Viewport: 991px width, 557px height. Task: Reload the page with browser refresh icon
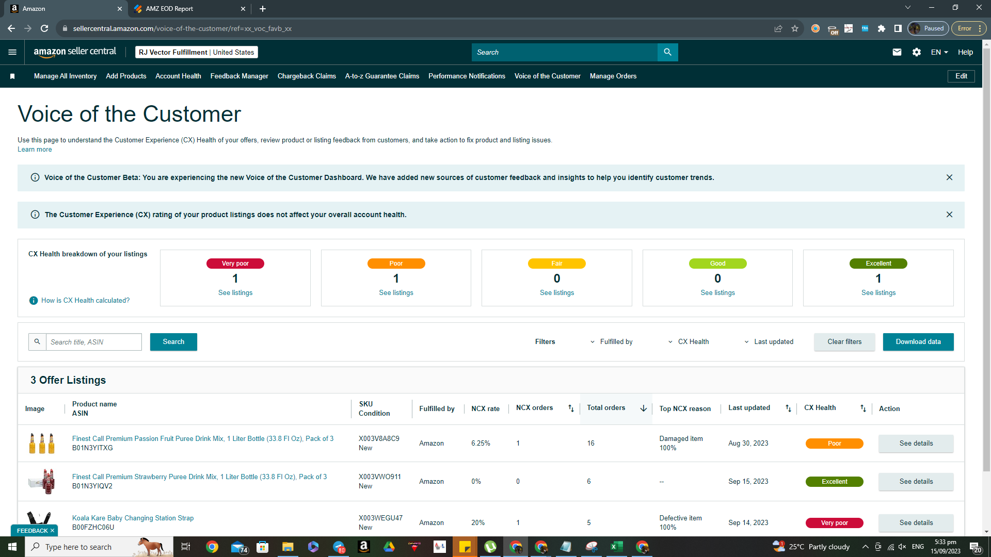44,28
